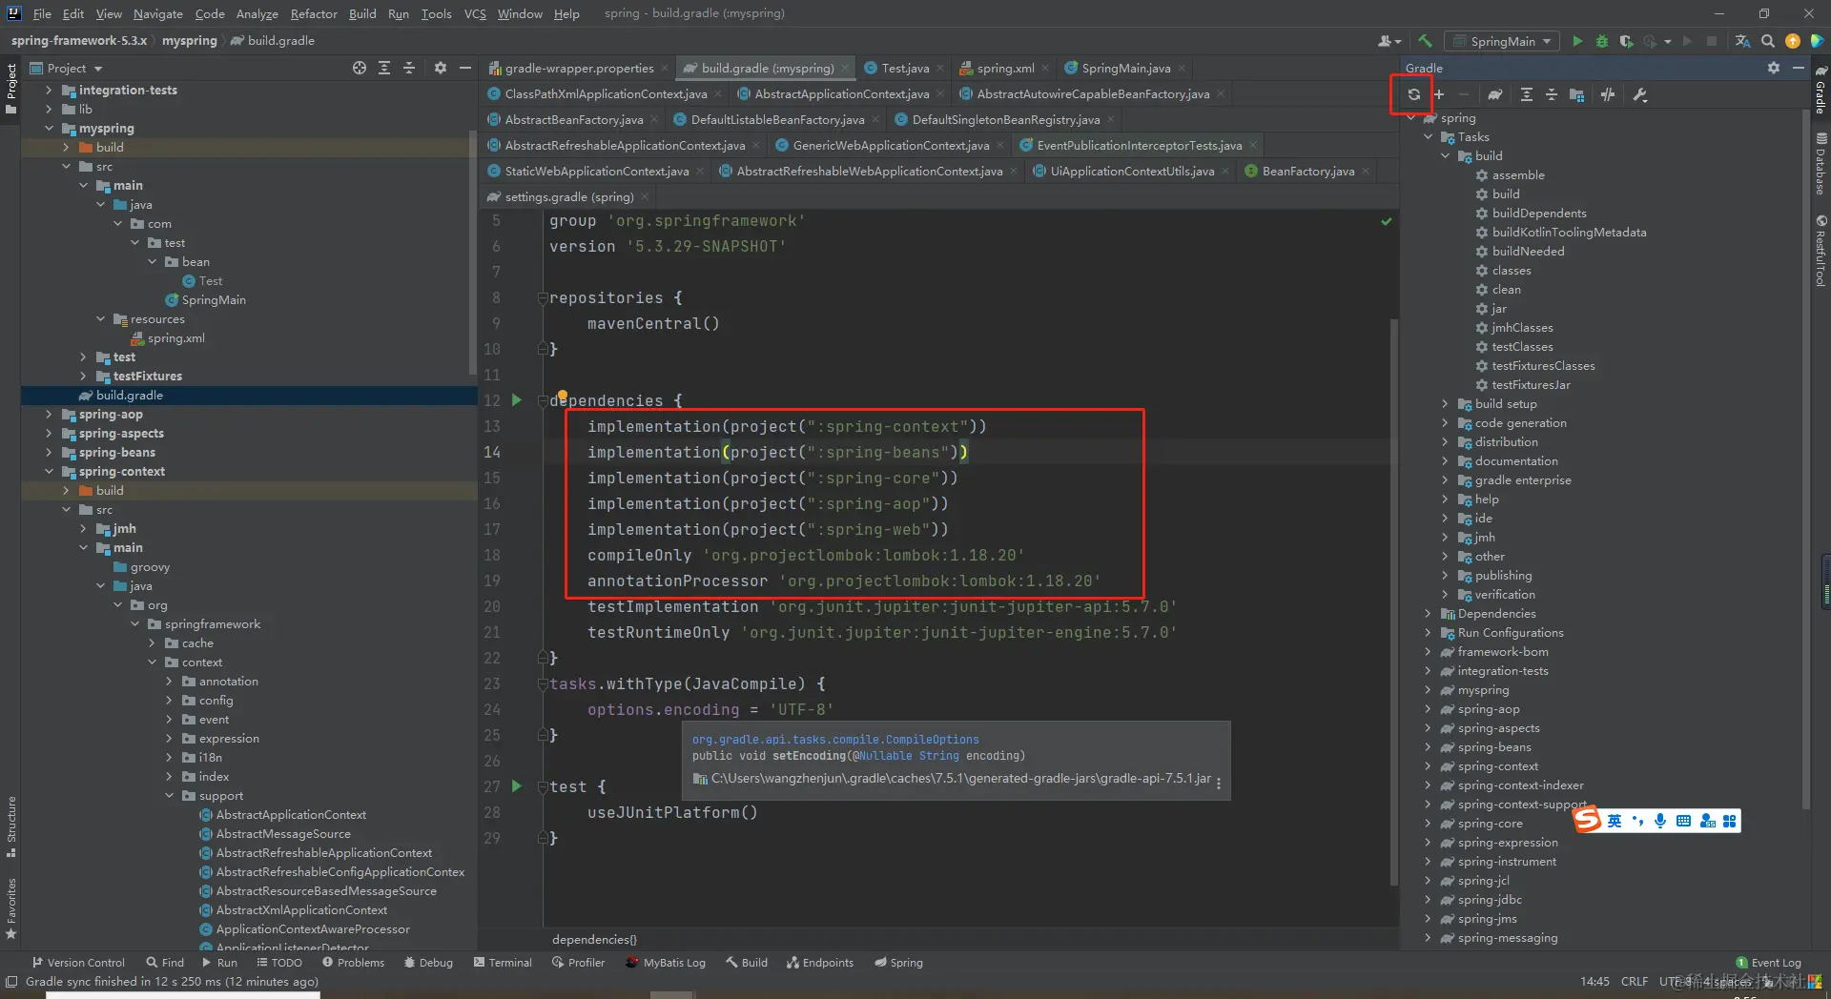This screenshot has width=1831, height=999.
Task: Toggle the Favorites tool window side button
Action: [10, 907]
